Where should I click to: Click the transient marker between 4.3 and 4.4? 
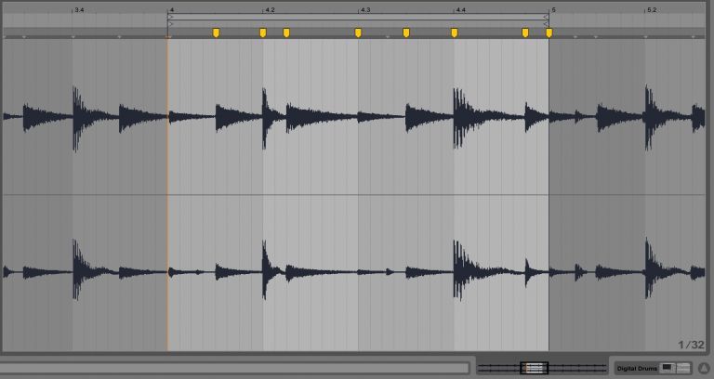coord(388,37)
